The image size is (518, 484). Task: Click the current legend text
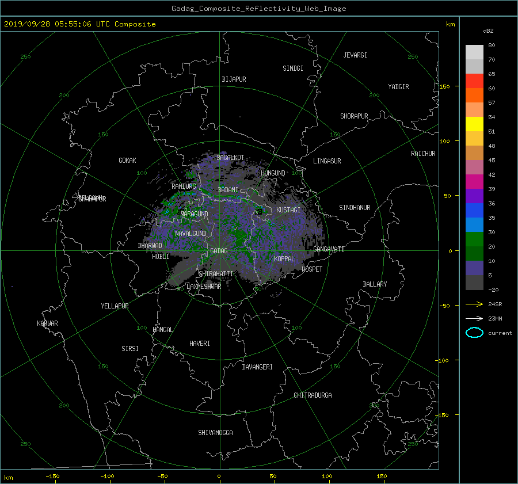500,333
